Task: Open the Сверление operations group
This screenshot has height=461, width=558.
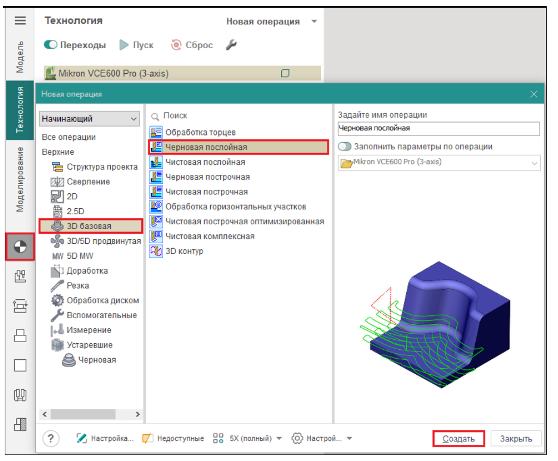Action: [x=88, y=181]
